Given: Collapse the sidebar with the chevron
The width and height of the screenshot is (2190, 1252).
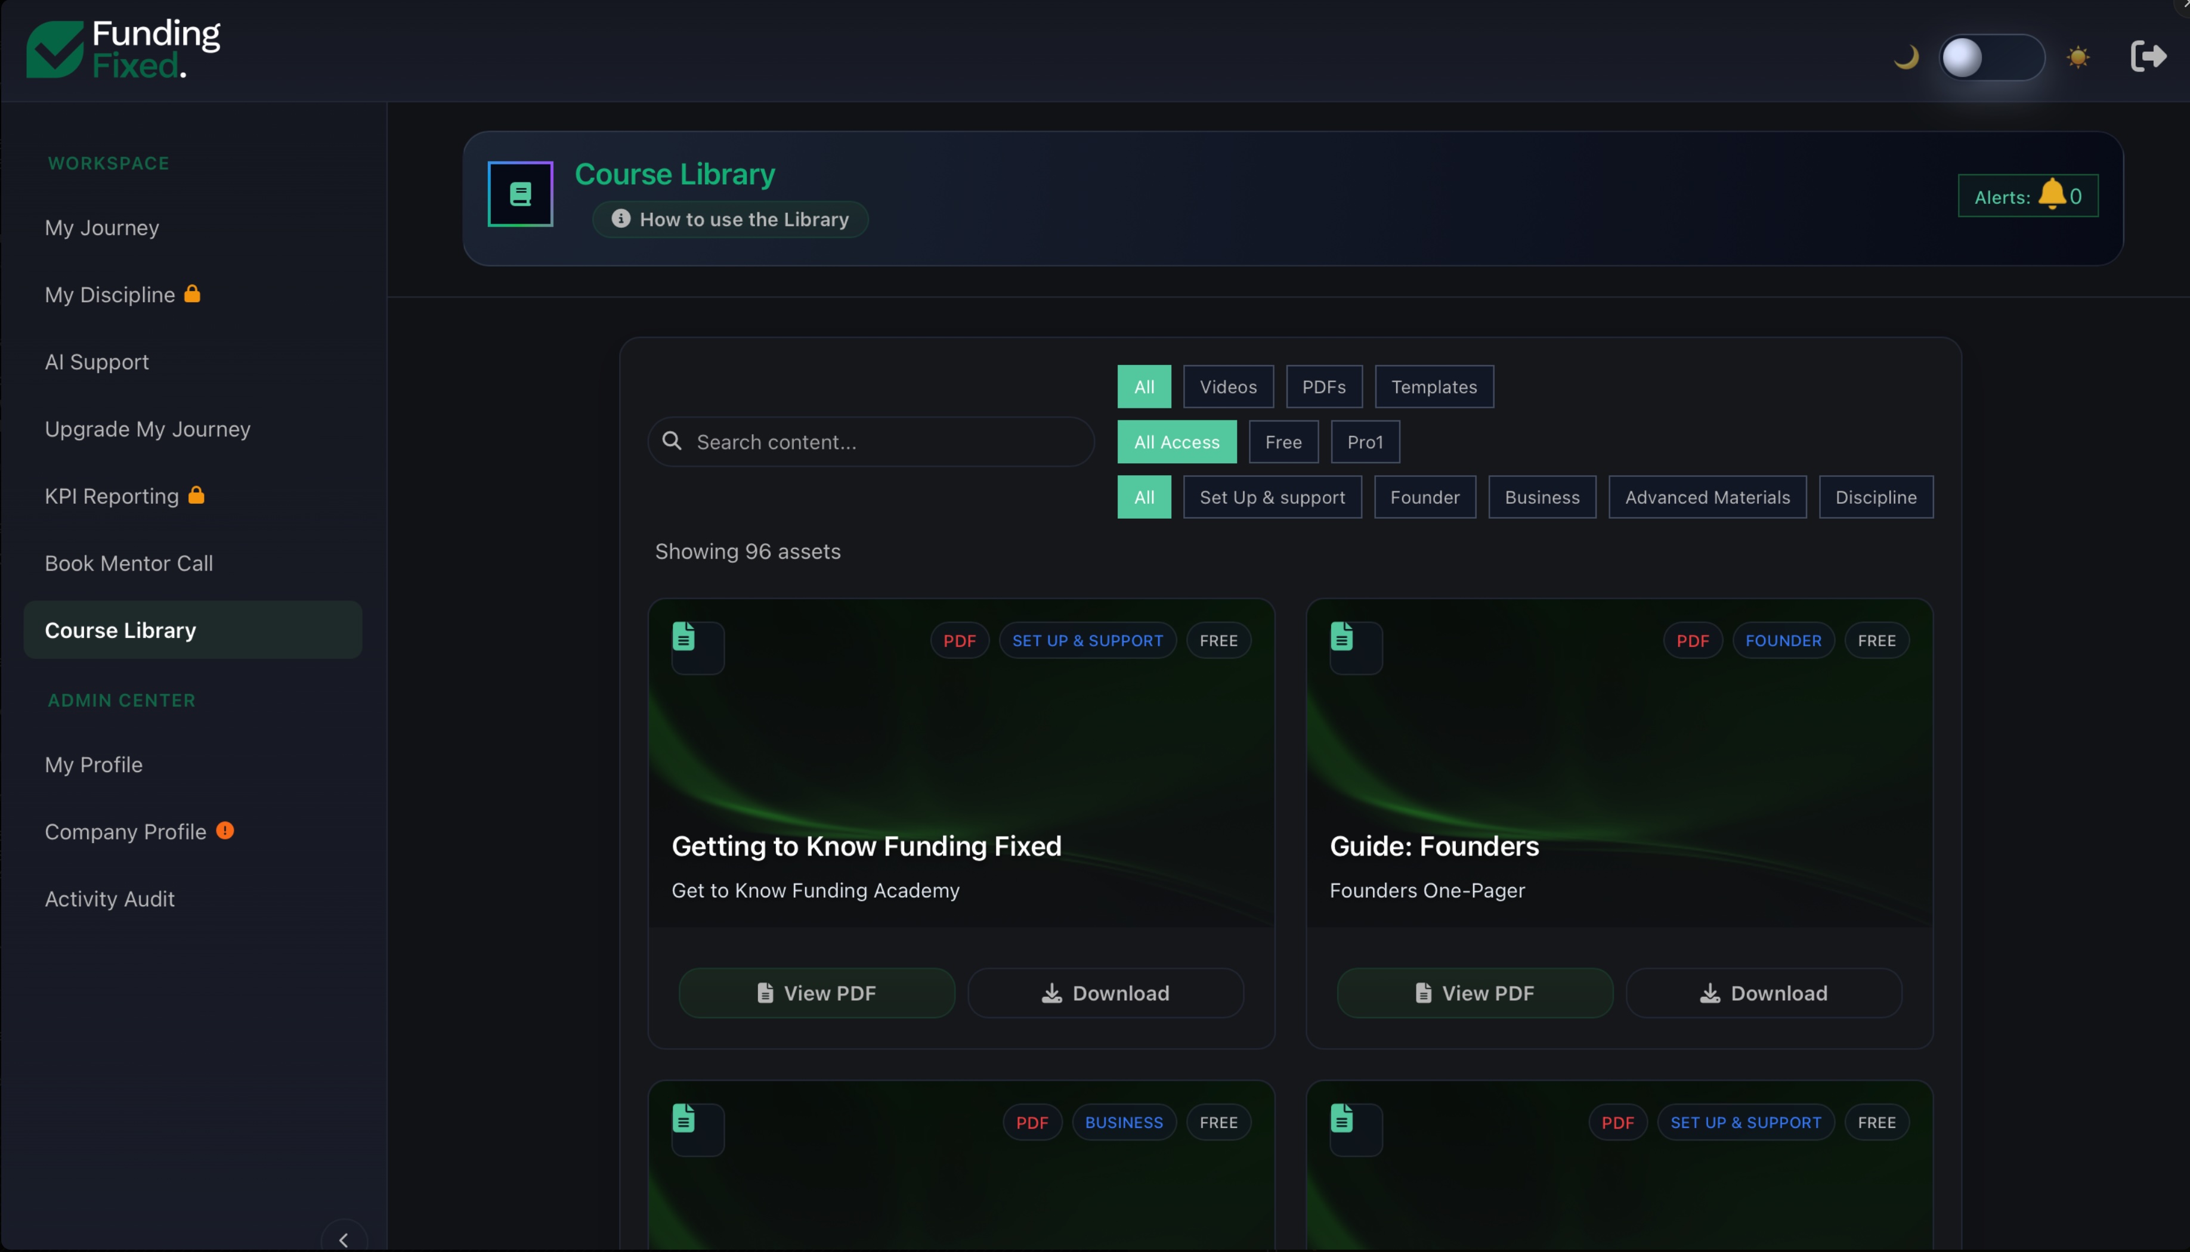Looking at the screenshot, I should pyautogui.click(x=344, y=1239).
